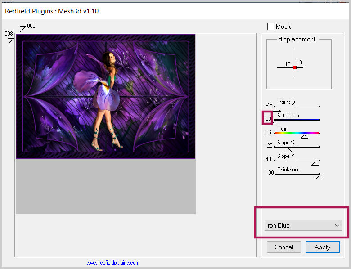This screenshot has width=351, height=269.
Task: Click inside the displacement crosshair box
Action: 299,64
